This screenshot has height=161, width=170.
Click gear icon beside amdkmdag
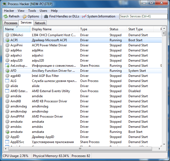7,106
